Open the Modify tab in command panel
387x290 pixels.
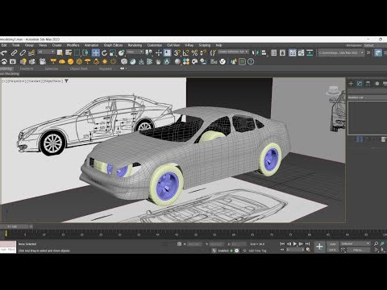click(360, 84)
